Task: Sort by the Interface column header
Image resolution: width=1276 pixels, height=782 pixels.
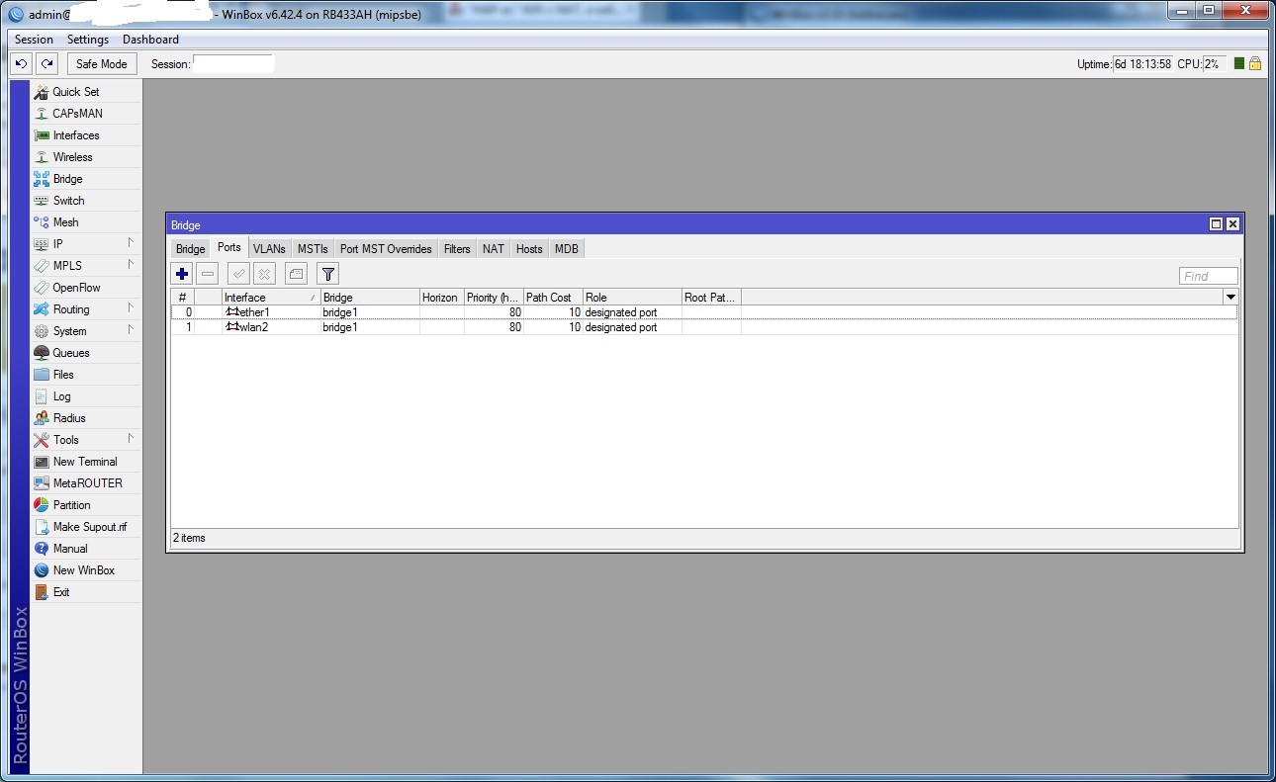Action: coord(265,297)
